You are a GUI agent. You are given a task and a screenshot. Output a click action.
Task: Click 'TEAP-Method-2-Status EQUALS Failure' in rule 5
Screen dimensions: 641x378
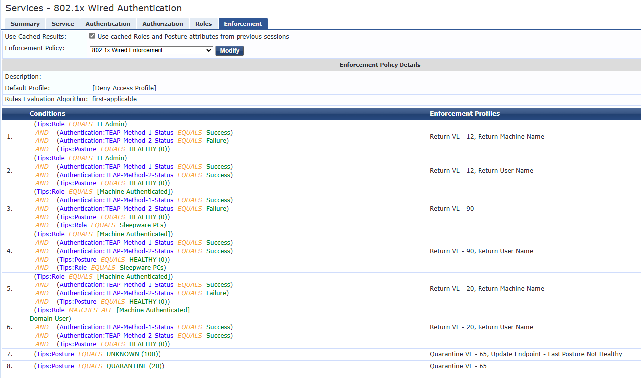[143, 293]
